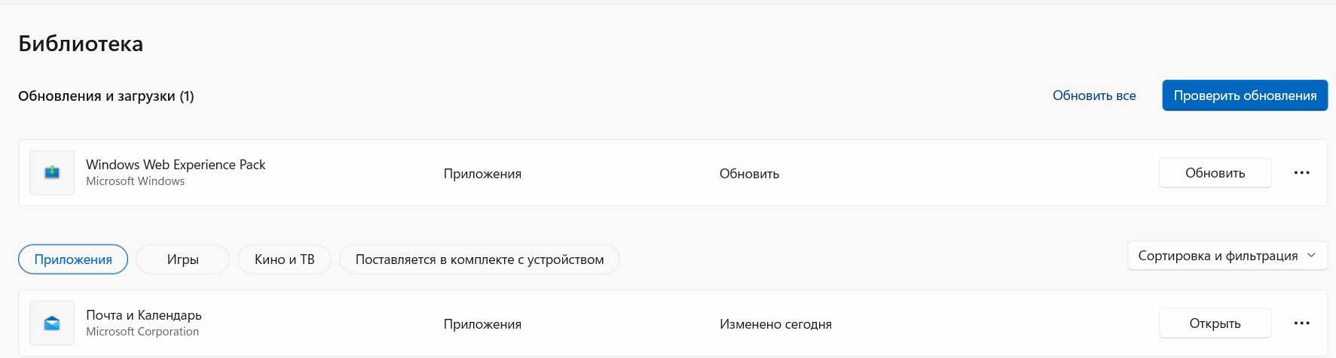
Task: Click the Библиотека page heading
Action: [x=81, y=44]
